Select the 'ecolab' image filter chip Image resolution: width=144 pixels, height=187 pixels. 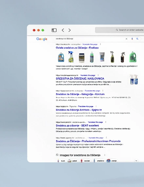[x=85, y=161]
